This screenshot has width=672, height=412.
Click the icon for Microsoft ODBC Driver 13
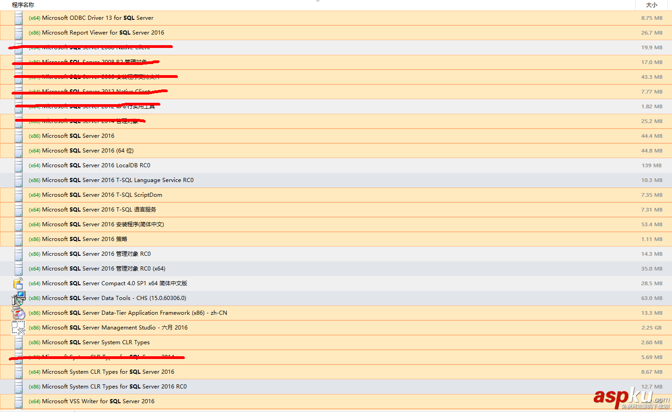[18, 18]
